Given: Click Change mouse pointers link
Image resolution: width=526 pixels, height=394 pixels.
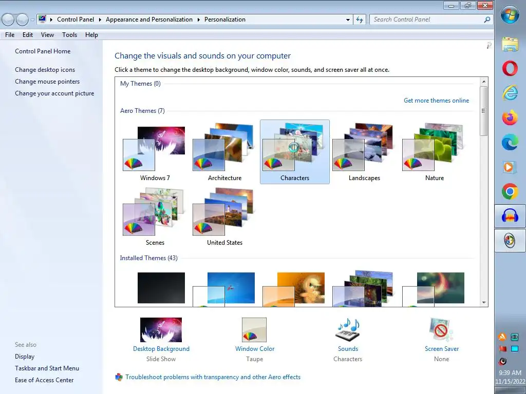Looking at the screenshot, I should point(47,82).
